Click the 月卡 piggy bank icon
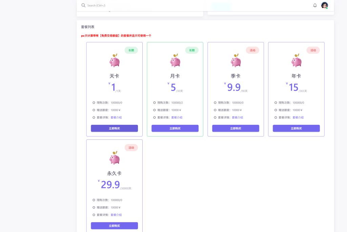The height and width of the screenshot is (232, 347). click(x=175, y=60)
